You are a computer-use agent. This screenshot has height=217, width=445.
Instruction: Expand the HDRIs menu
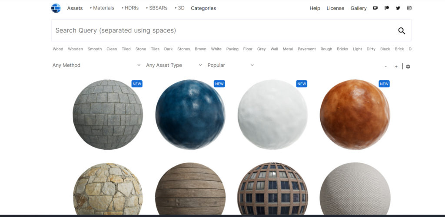point(130,8)
